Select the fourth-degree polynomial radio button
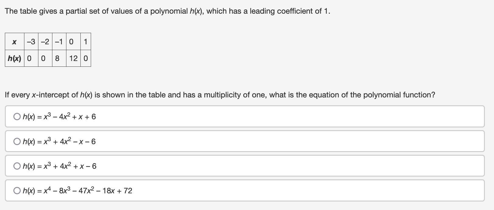The height and width of the screenshot is (210, 494). (x=17, y=191)
